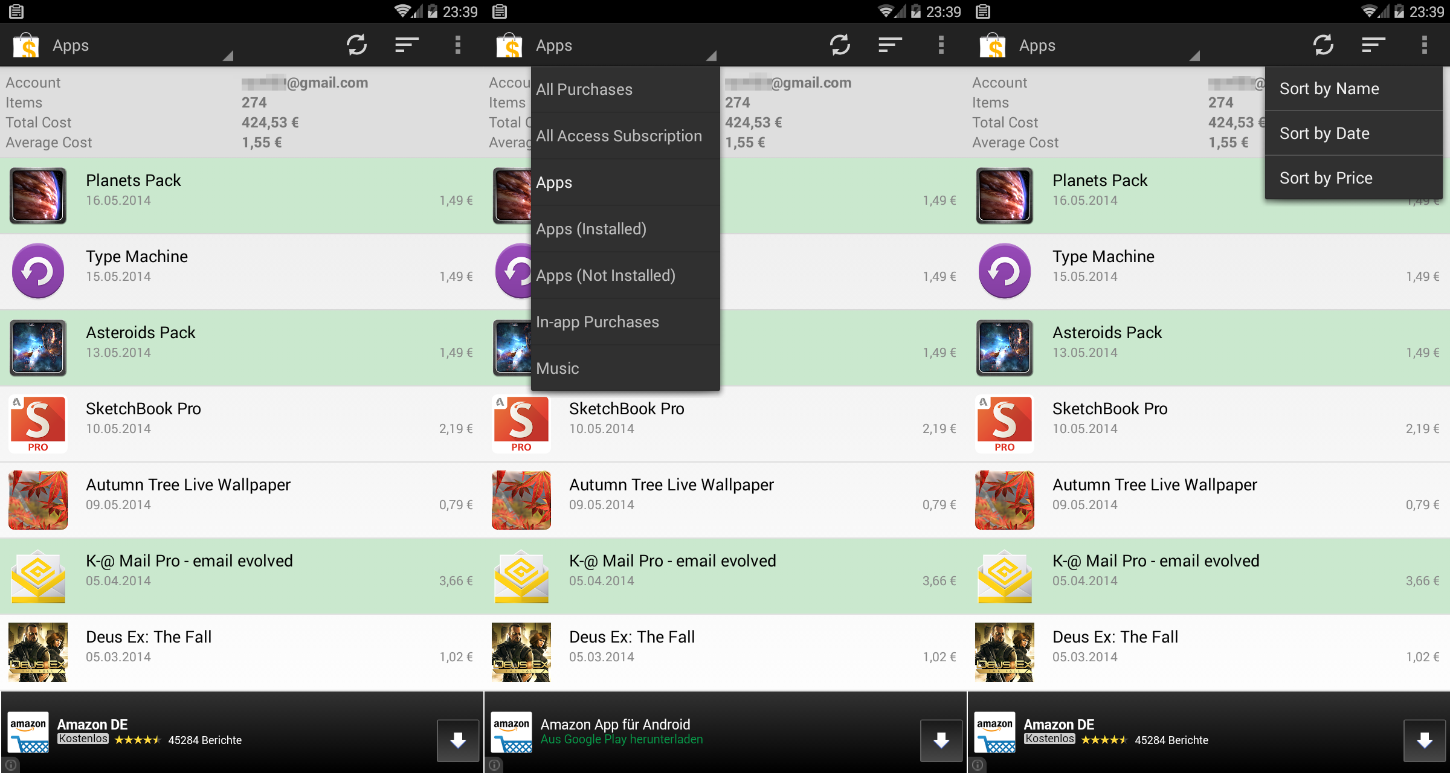Select All Access Subscription filter

click(625, 136)
